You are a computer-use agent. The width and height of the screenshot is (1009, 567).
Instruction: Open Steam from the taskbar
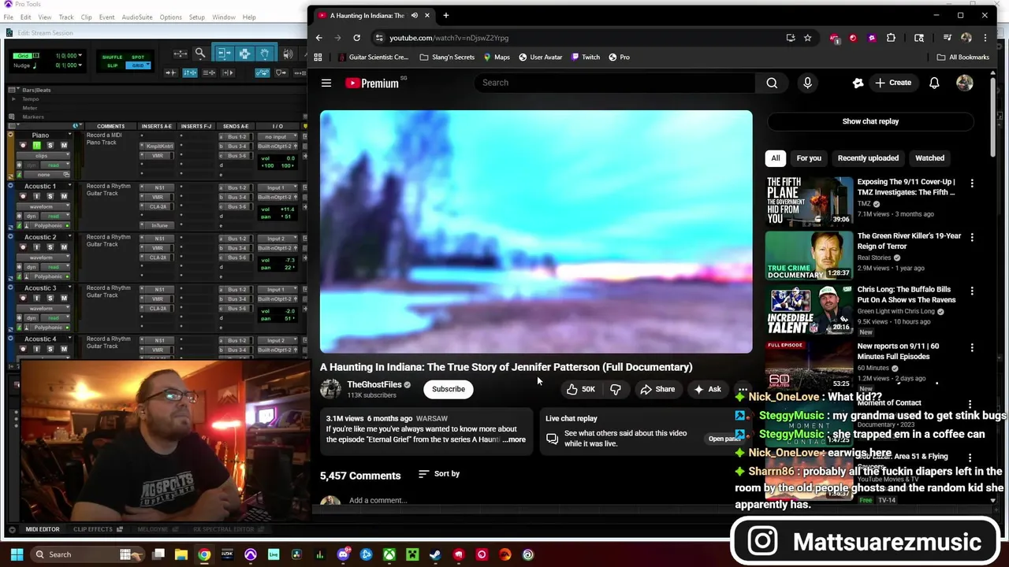[435, 554]
